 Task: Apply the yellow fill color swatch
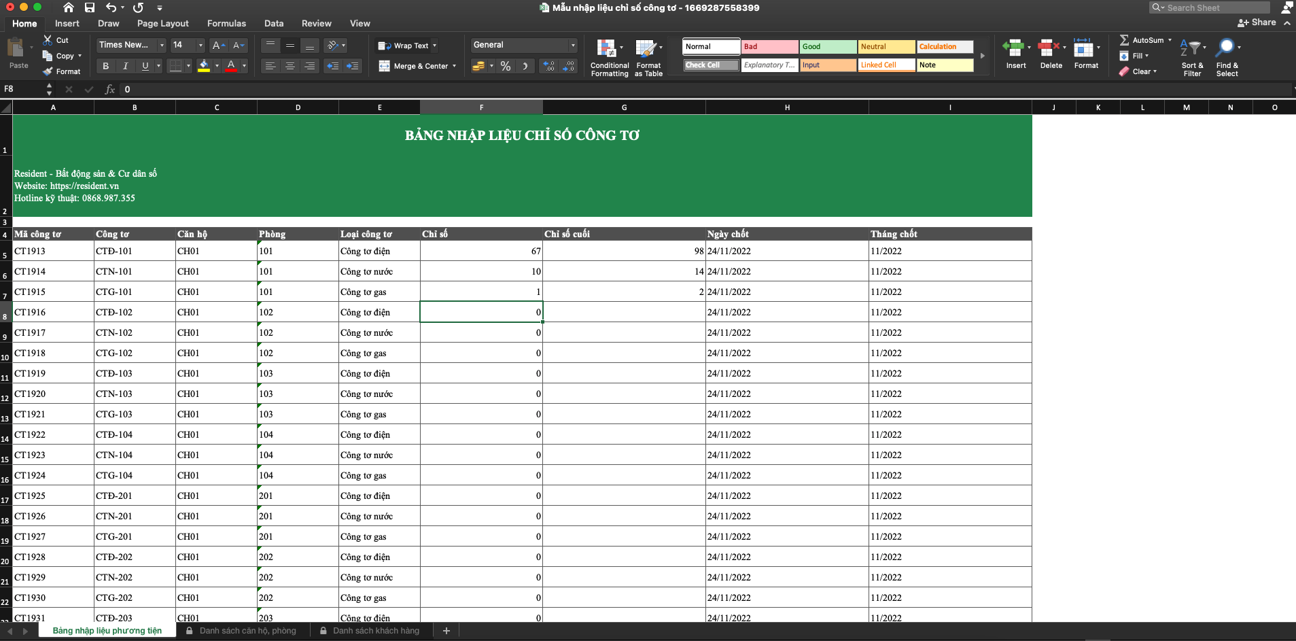(203, 66)
